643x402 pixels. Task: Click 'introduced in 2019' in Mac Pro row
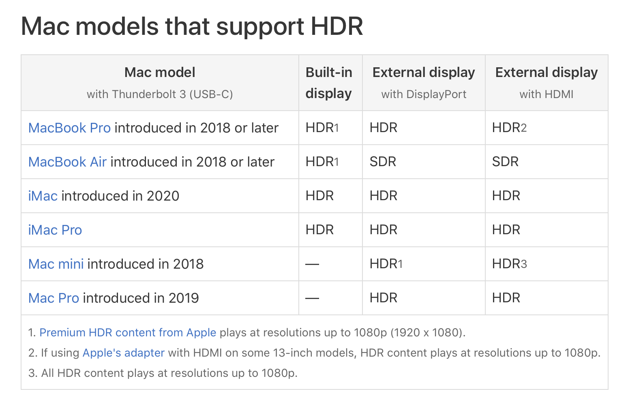click(x=141, y=298)
